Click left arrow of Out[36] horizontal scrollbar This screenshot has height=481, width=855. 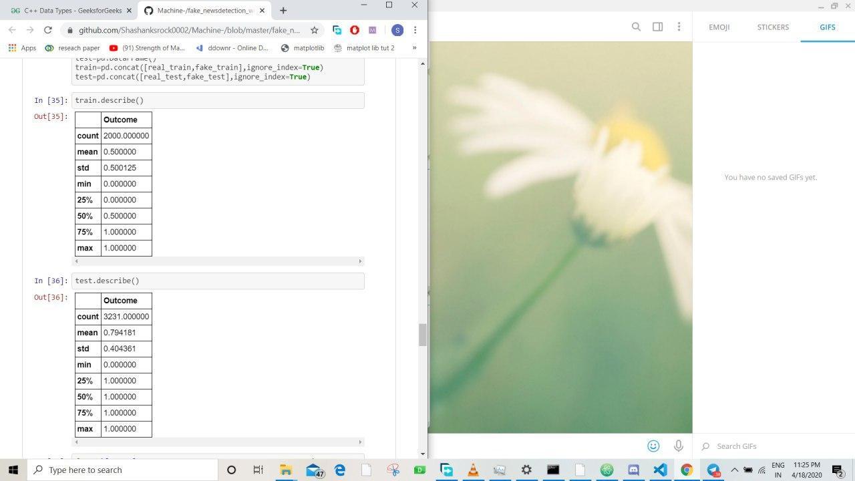[x=76, y=442]
